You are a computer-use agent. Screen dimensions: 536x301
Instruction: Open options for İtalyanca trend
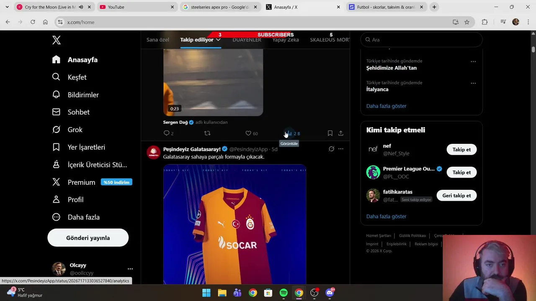click(473, 83)
